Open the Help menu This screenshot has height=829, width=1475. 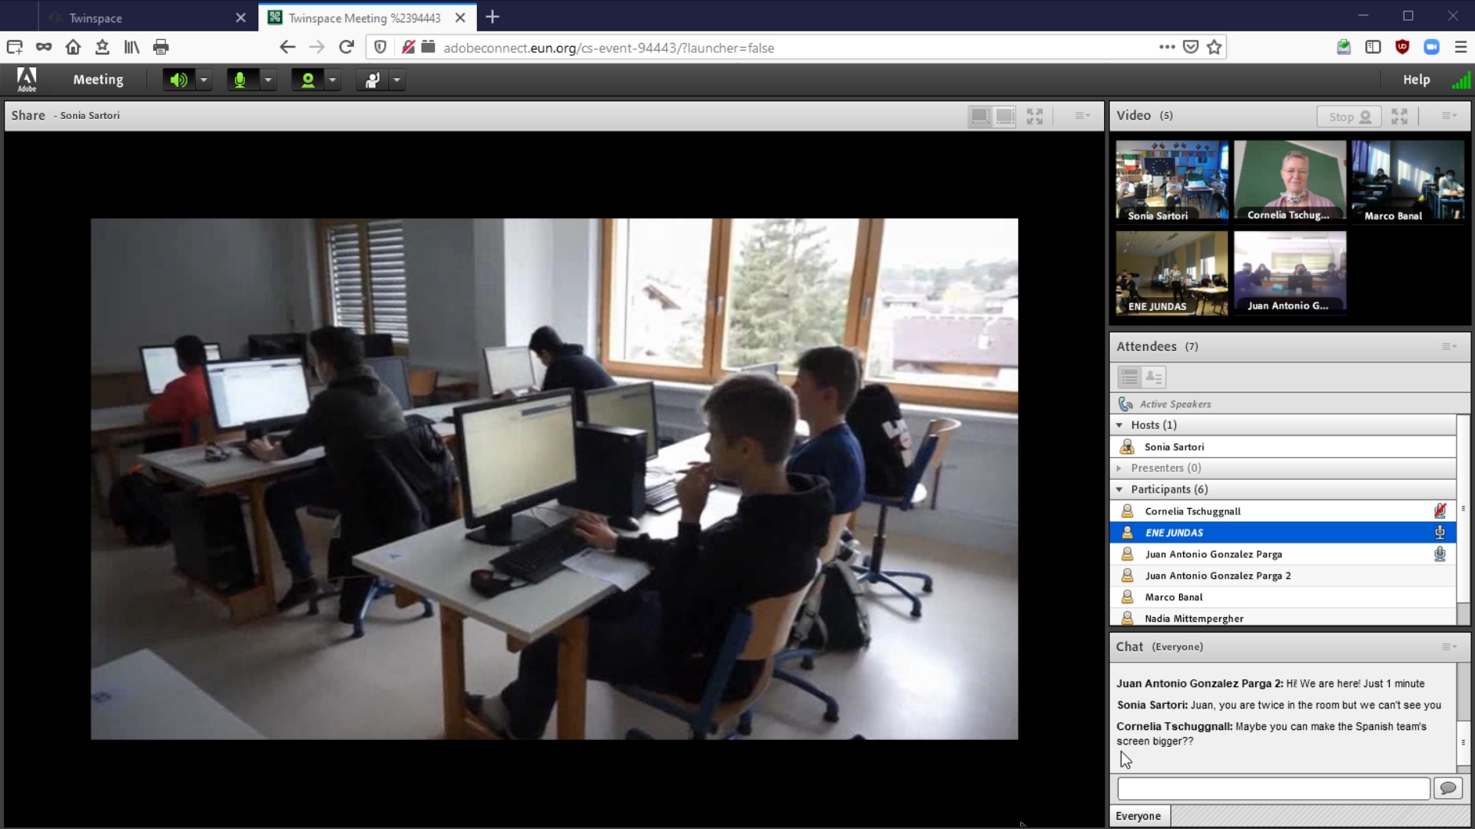[x=1416, y=79]
